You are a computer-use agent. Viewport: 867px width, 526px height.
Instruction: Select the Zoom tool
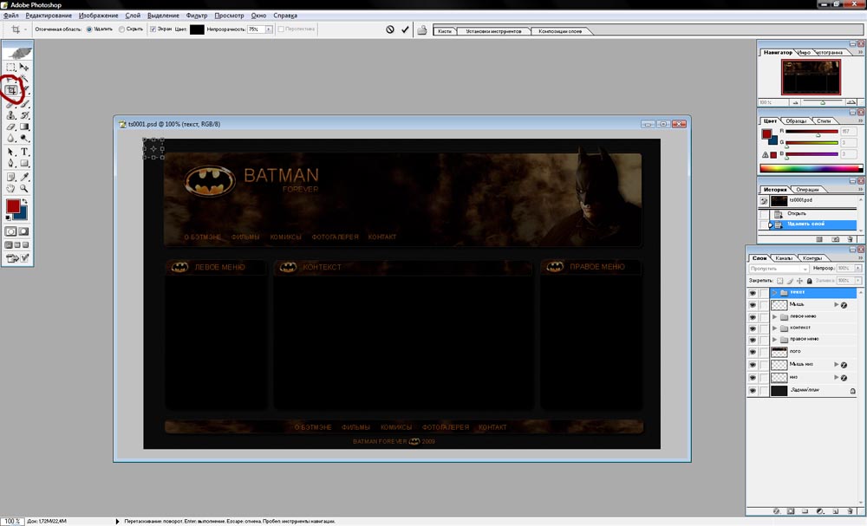pyautogui.click(x=24, y=188)
